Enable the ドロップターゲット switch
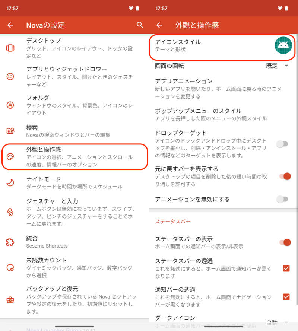298x331 pixels. (x=283, y=144)
